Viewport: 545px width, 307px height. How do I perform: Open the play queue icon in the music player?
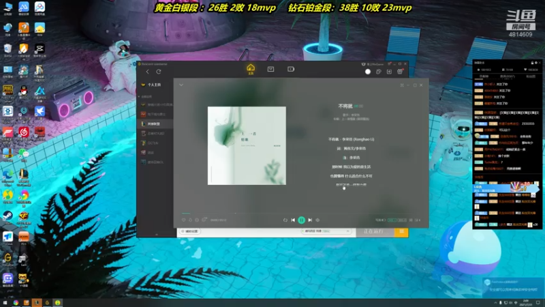[x=418, y=220]
